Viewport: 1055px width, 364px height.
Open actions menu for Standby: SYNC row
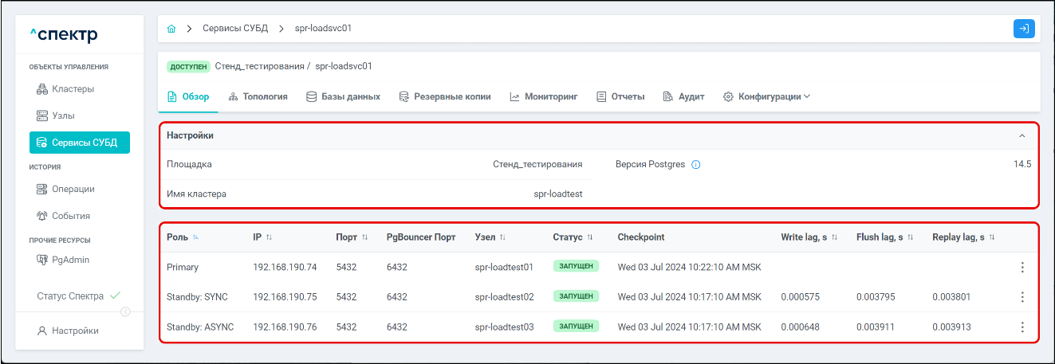(1022, 297)
